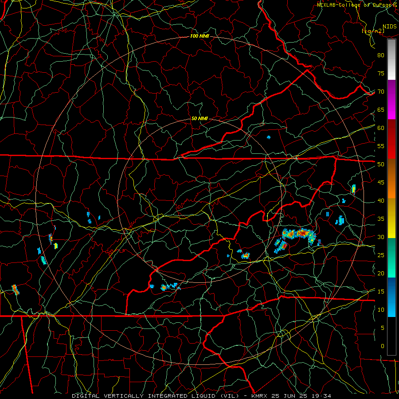Viewport: 399px width, 399px height.
Task: Pick the orange-brown segment of the color scale
Action: pos(391,179)
